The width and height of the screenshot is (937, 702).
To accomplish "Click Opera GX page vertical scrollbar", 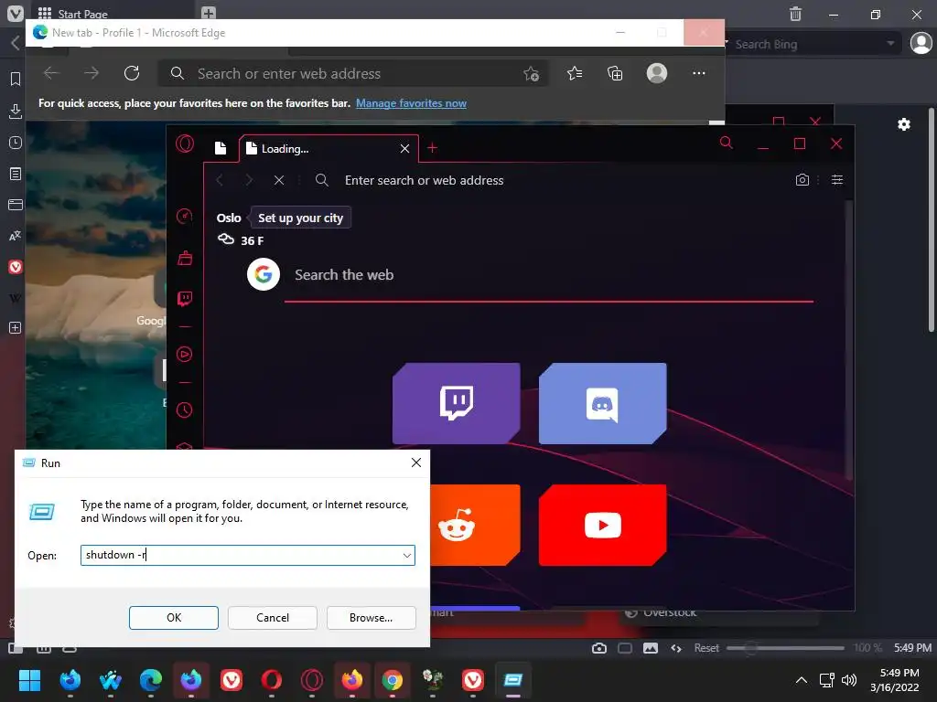I will (x=848, y=340).
